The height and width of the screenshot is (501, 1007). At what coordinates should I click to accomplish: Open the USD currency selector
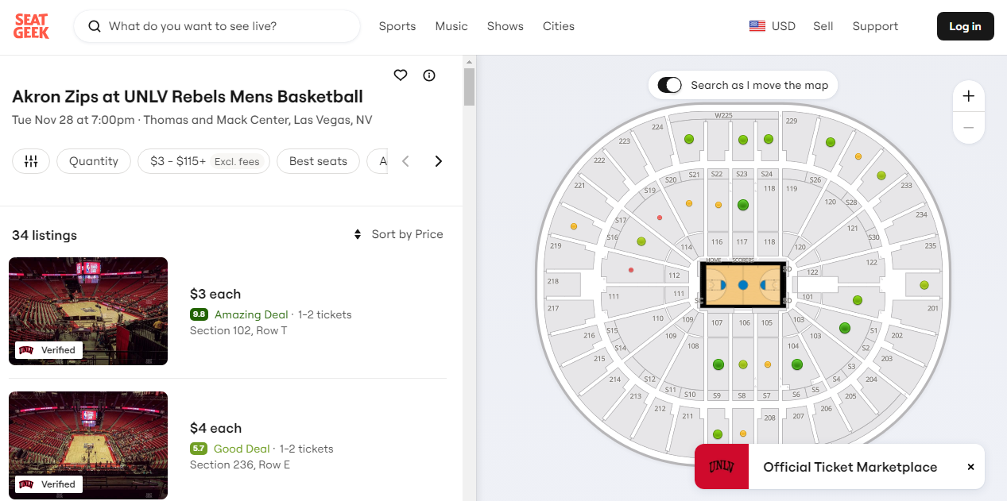pos(772,26)
